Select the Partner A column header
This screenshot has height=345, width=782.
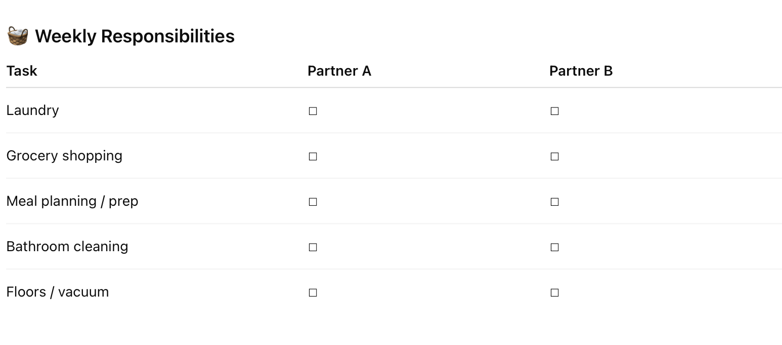[x=339, y=71]
